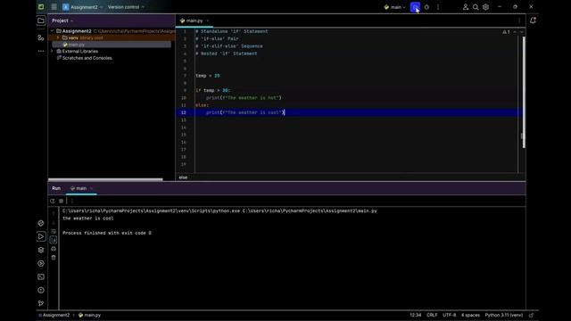Viewport: 571px width, 321px height.
Task: Open editor tab options kebab menu
Action: (x=519, y=21)
